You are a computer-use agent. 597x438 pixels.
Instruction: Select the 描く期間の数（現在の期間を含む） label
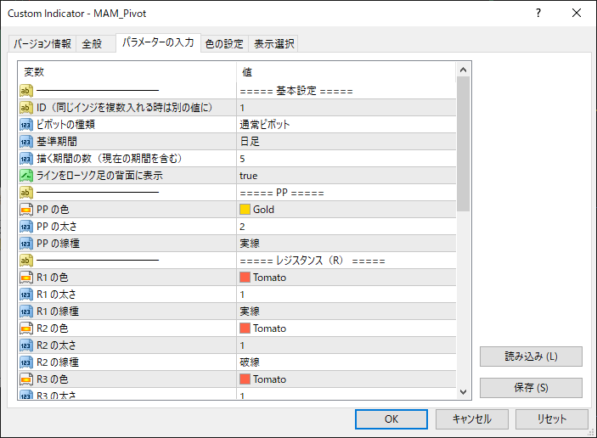[110, 158]
